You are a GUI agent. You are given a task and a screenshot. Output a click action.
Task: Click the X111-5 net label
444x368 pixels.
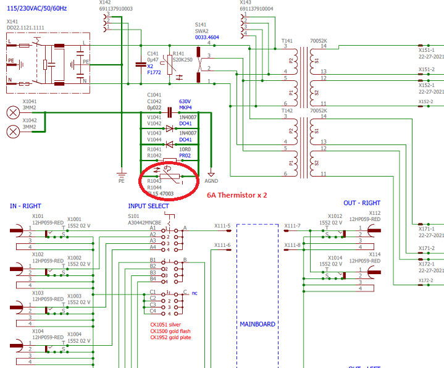(x=222, y=225)
